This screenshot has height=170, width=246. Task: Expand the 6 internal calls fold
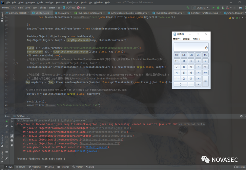coord(192,124)
